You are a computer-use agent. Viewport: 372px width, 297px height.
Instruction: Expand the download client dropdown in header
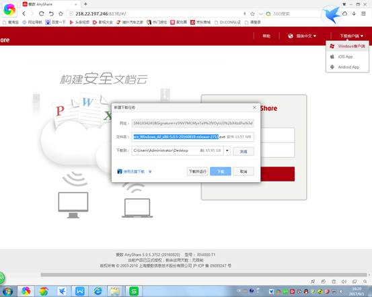351,36
